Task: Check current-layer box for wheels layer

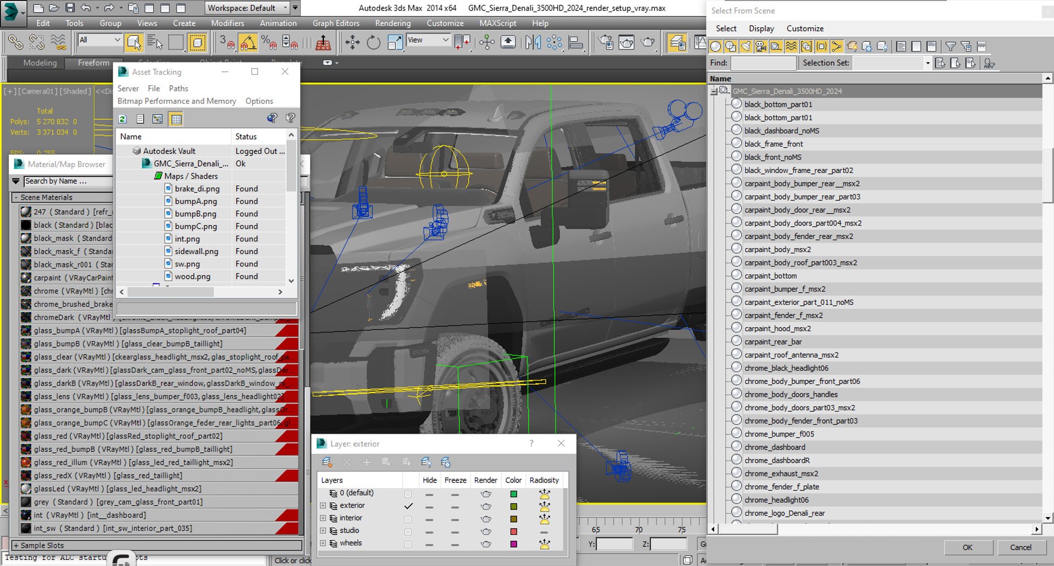Action: [408, 544]
